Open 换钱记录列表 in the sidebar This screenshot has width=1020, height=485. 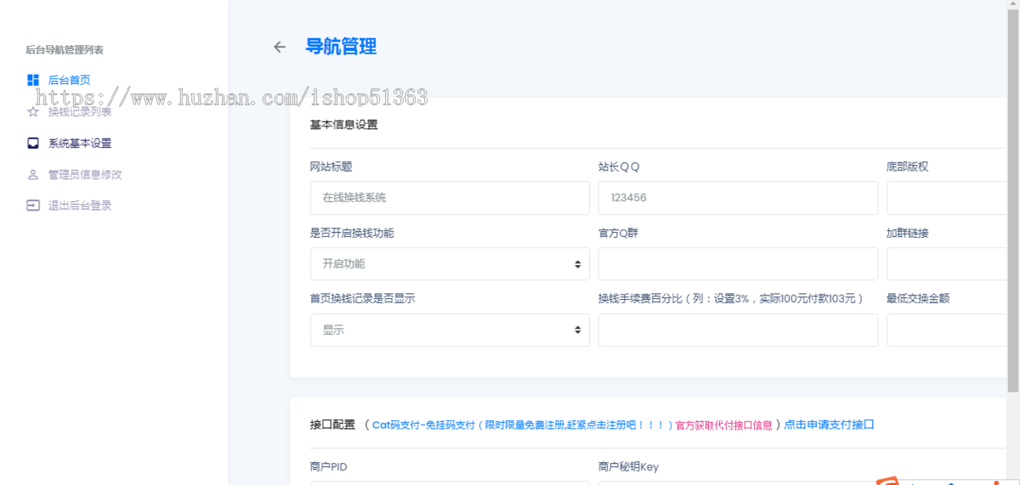click(80, 111)
